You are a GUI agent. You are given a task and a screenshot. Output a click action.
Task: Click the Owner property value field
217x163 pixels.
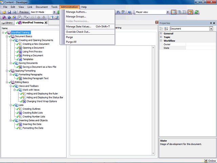(x=200, y=44)
